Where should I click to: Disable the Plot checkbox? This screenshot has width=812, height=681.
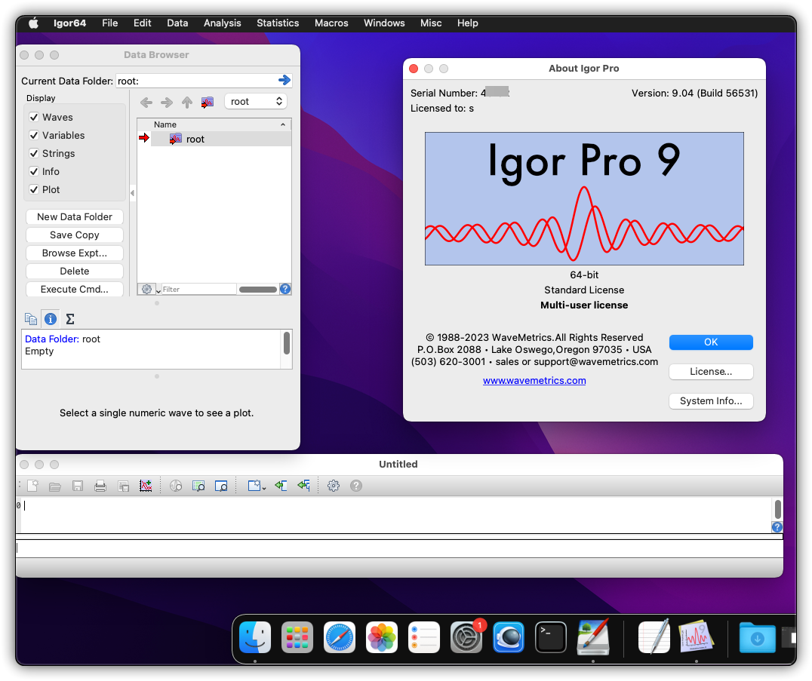(34, 189)
